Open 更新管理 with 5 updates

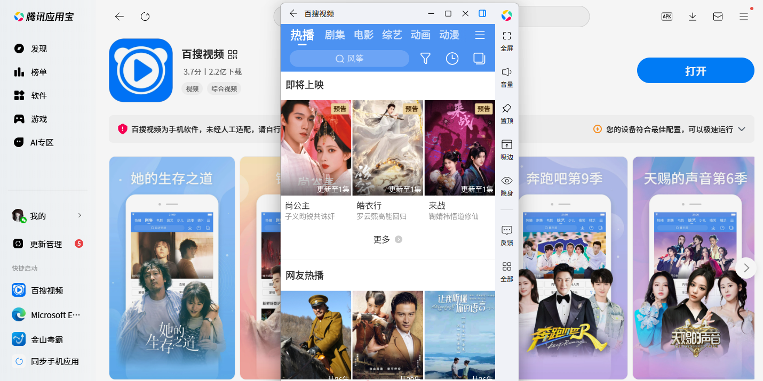coord(48,244)
